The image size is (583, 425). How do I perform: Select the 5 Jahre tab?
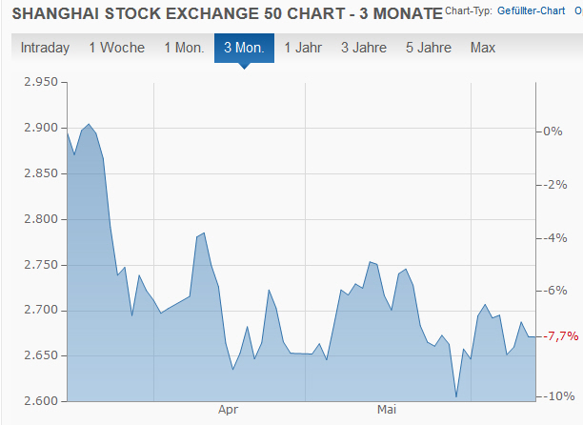point(430,49)
